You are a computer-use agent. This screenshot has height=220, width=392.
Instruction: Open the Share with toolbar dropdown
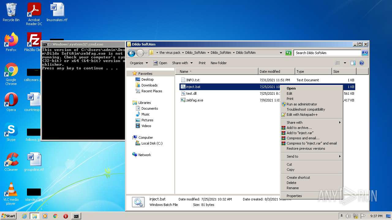tap(182, 63)
